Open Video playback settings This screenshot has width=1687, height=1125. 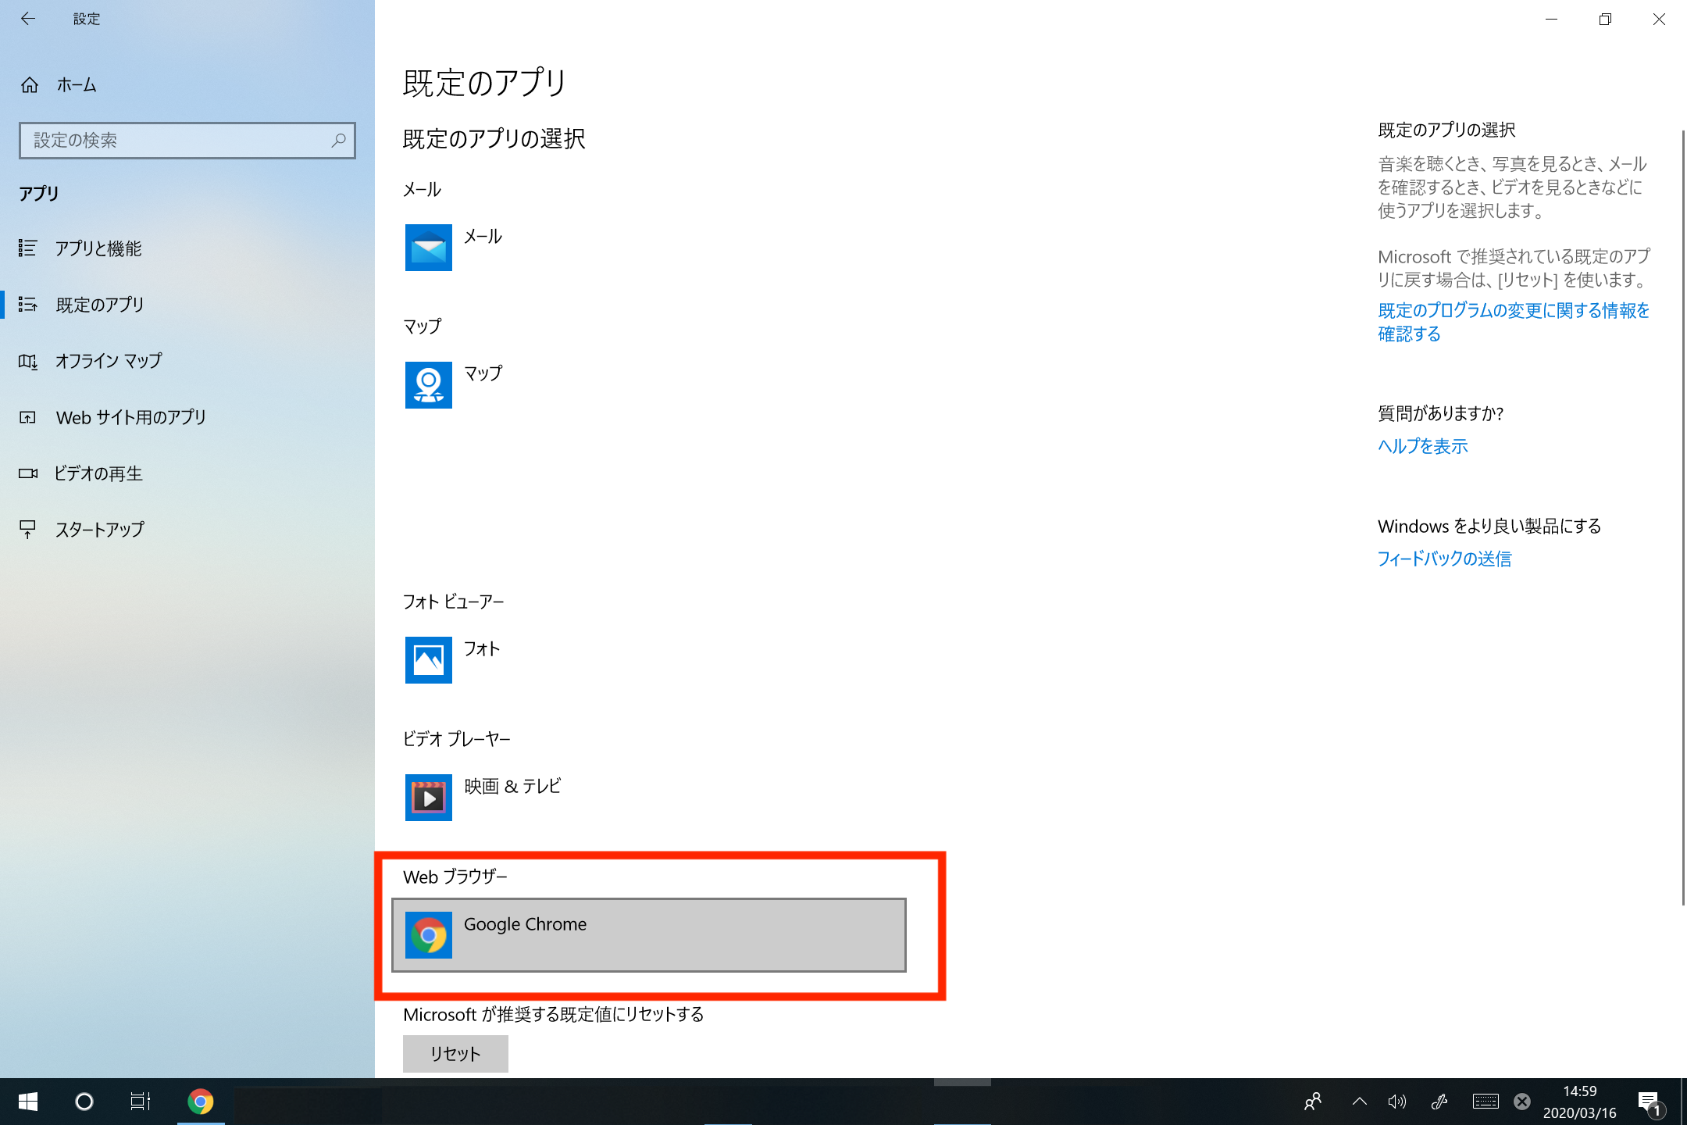click(x=98, y=473)
